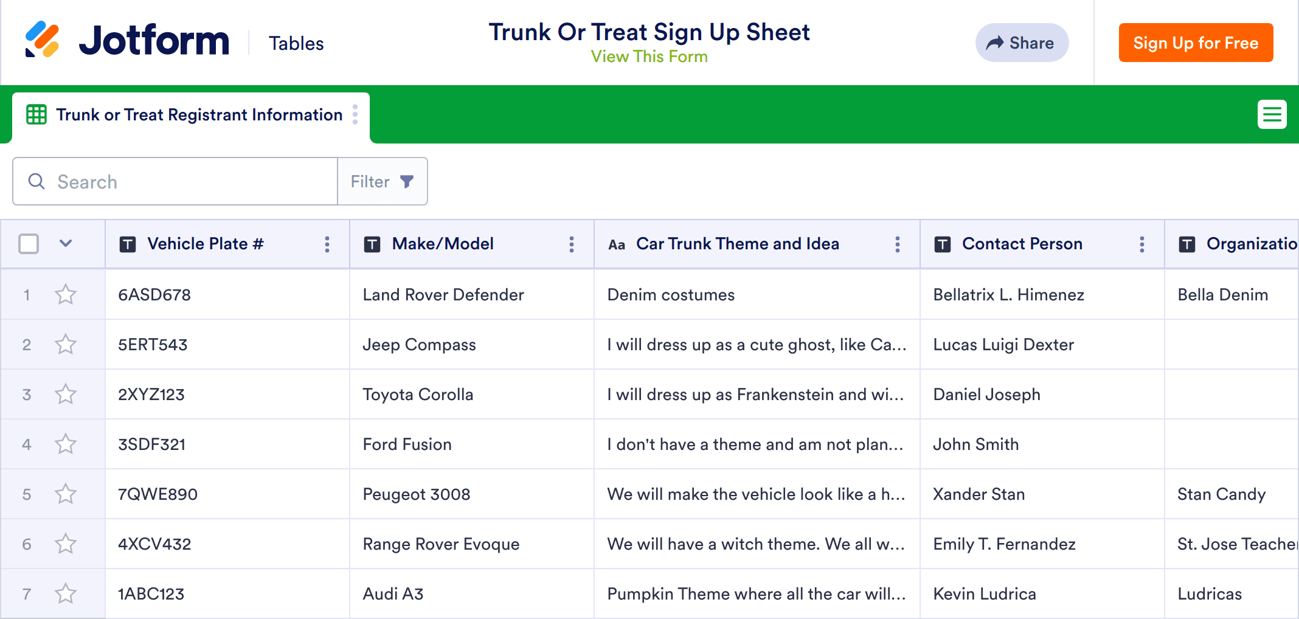Screen dimensions: 1299x619
Task: Go to the Tables section
Action: point(296,44)
